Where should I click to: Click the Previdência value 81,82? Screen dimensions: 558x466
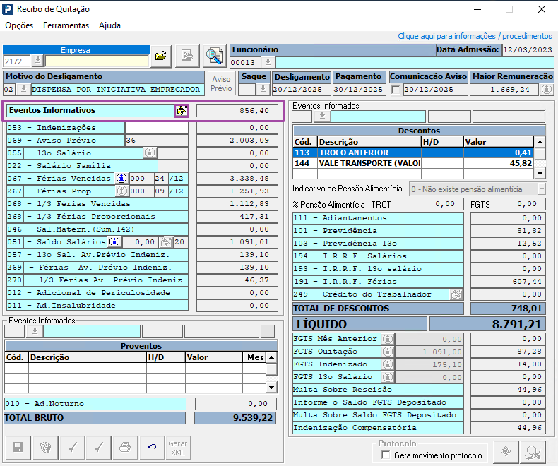pyautogui.click(x=508, y=230)
